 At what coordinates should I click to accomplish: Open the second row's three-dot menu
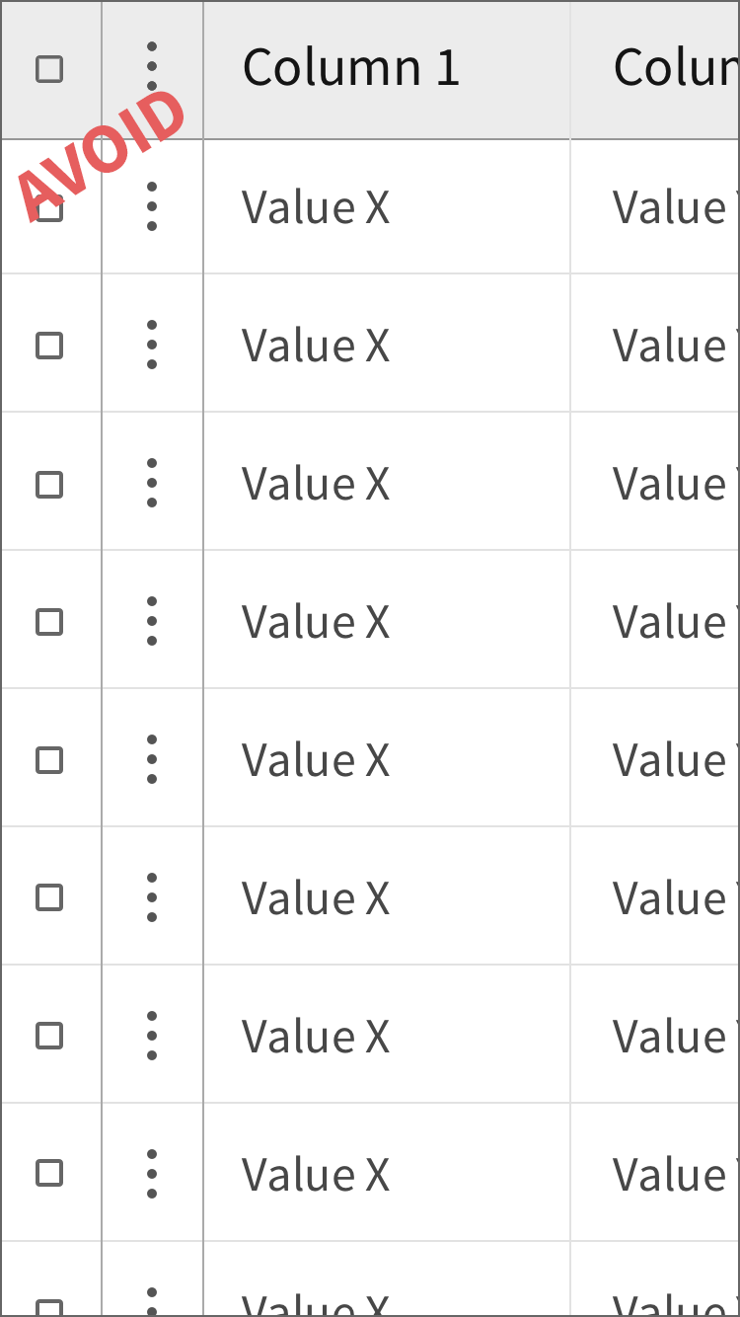(x=151, y=346)
